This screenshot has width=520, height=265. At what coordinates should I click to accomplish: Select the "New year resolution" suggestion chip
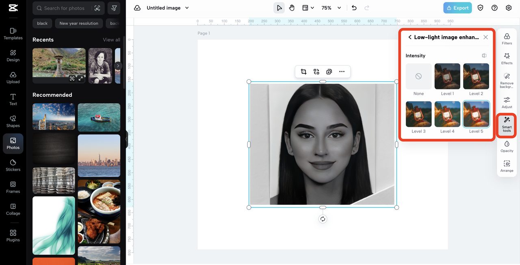[x=79, y=23]
